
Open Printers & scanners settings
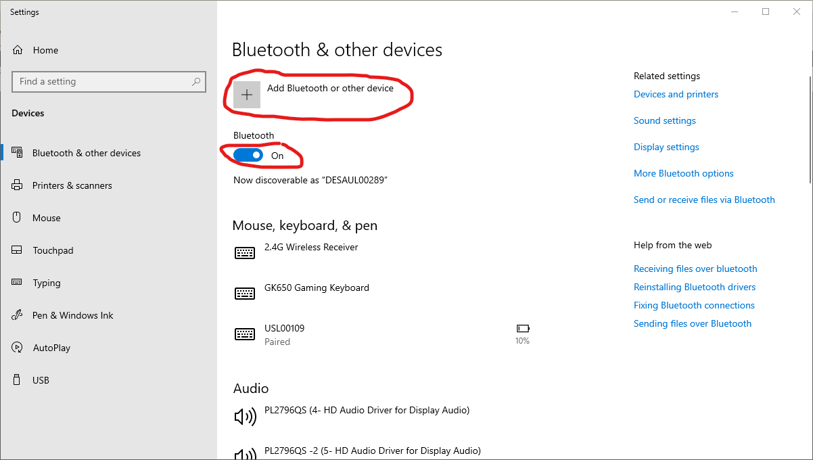coord(72,185)
